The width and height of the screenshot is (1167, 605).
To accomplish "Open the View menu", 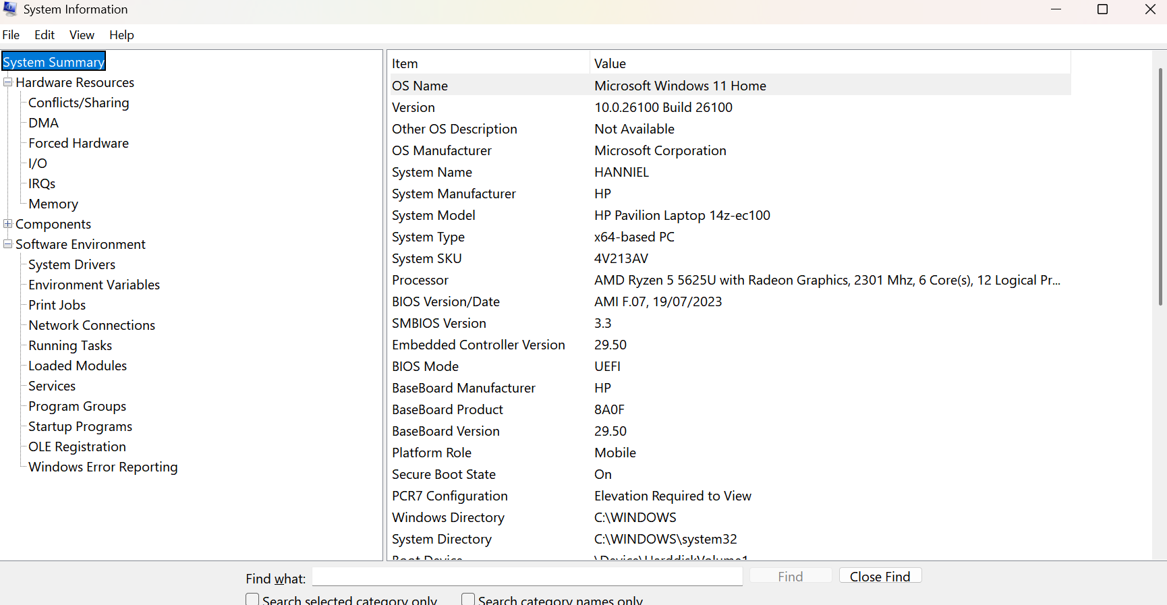I will [82, 35].
